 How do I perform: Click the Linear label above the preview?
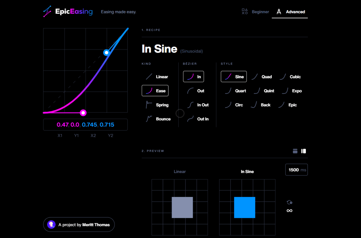click(x=180, y=172)
